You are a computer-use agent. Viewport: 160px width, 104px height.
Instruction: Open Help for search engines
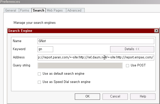143,96
